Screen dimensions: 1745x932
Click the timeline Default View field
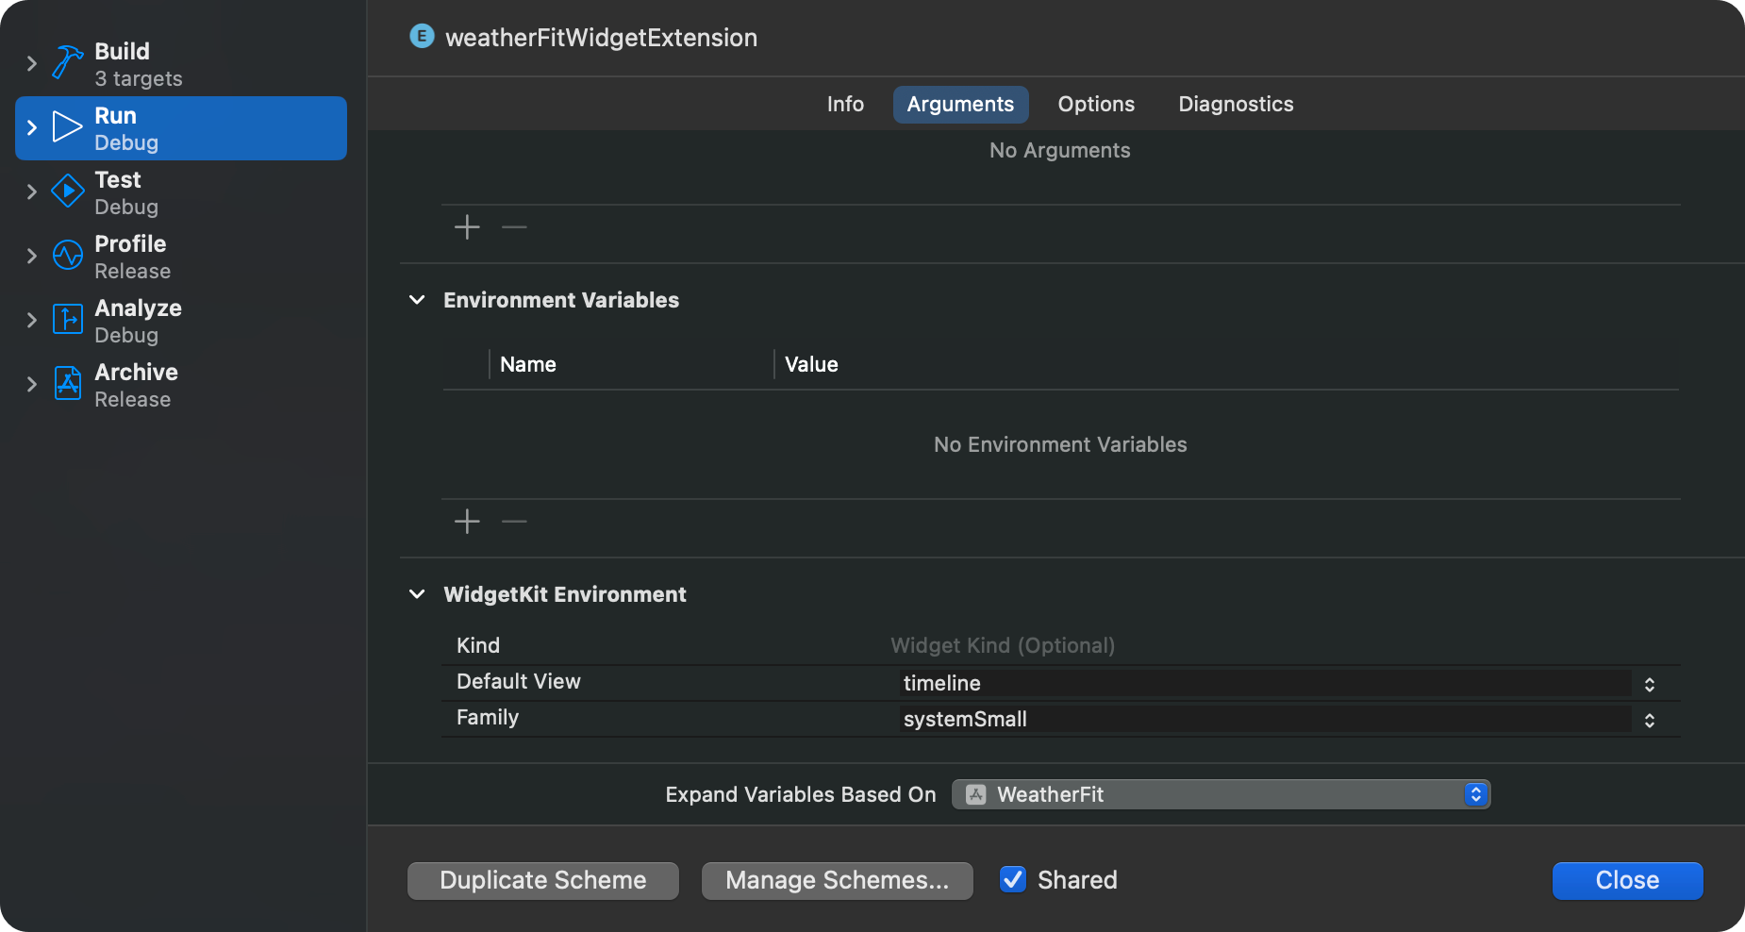(x=1264, y=683)
